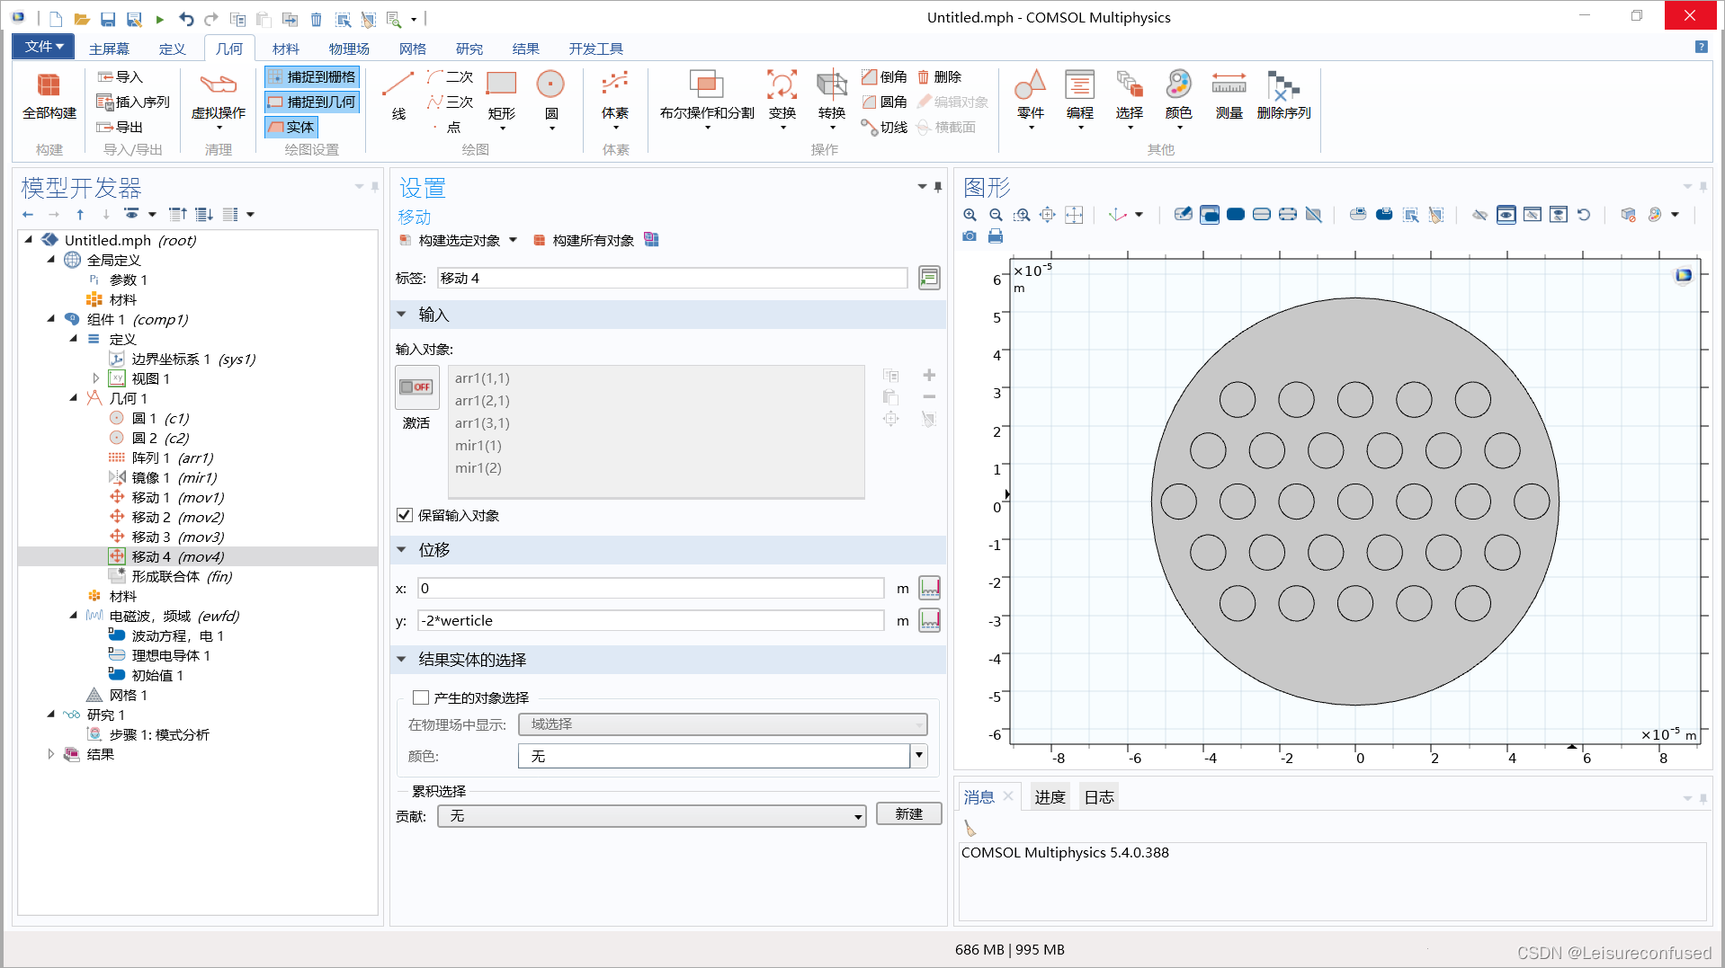Collapse the 输入 section
This screenshot has height=968, width=1725.
pyautogui.click(x=402, y=315)
